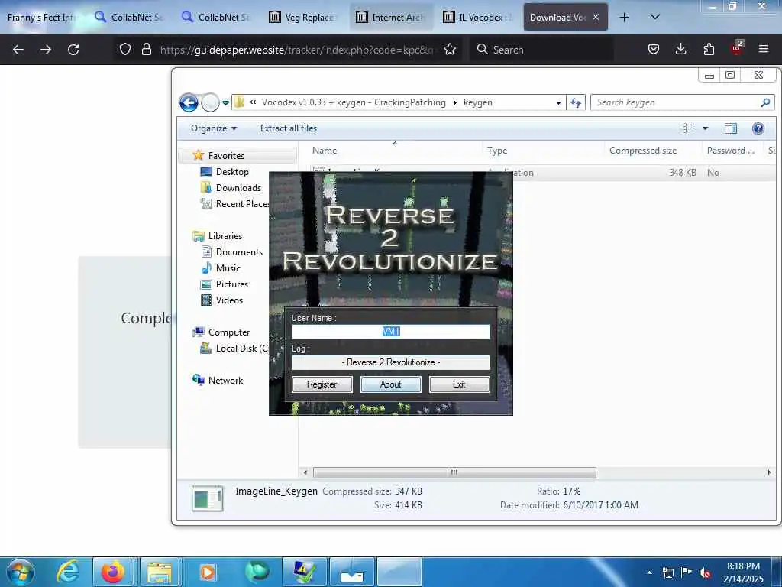This screenshot has height=587, width=782.
Task: Open Explorer recent locations dropdown
Action: [x=225, y=103]
